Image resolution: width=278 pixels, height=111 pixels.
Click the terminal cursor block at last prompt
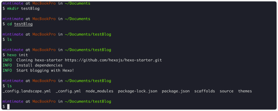click(8, 107)
